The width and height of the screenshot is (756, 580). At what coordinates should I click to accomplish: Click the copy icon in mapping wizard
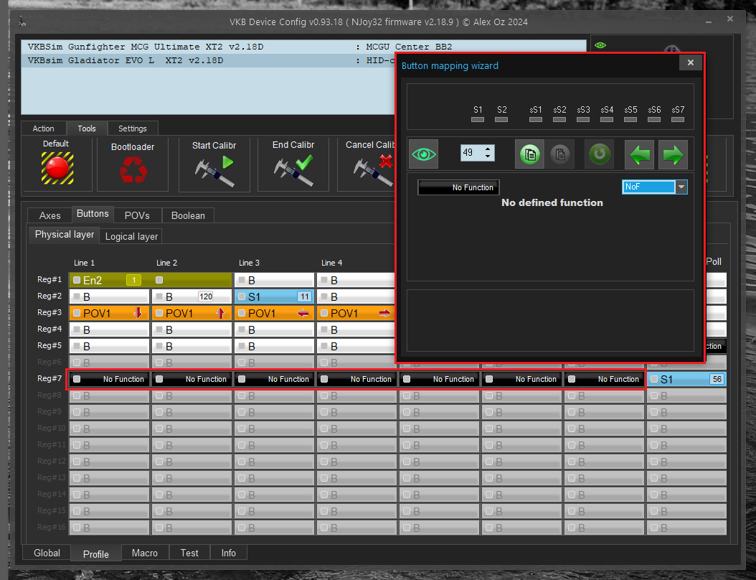(x=529, y=154)
